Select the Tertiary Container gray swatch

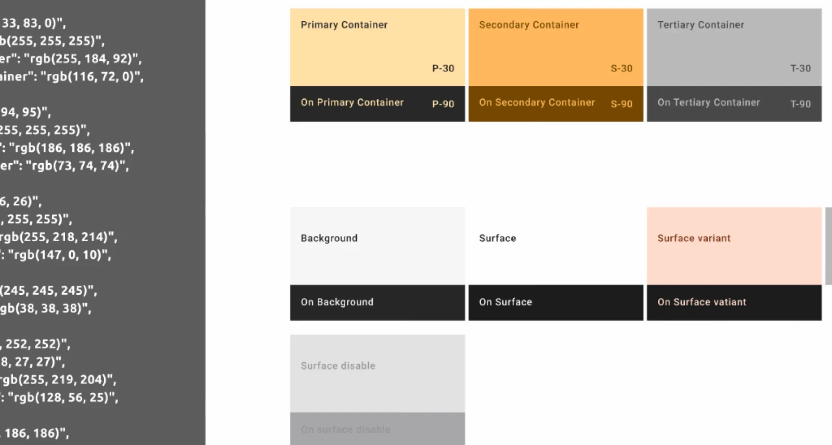point(733,47)
